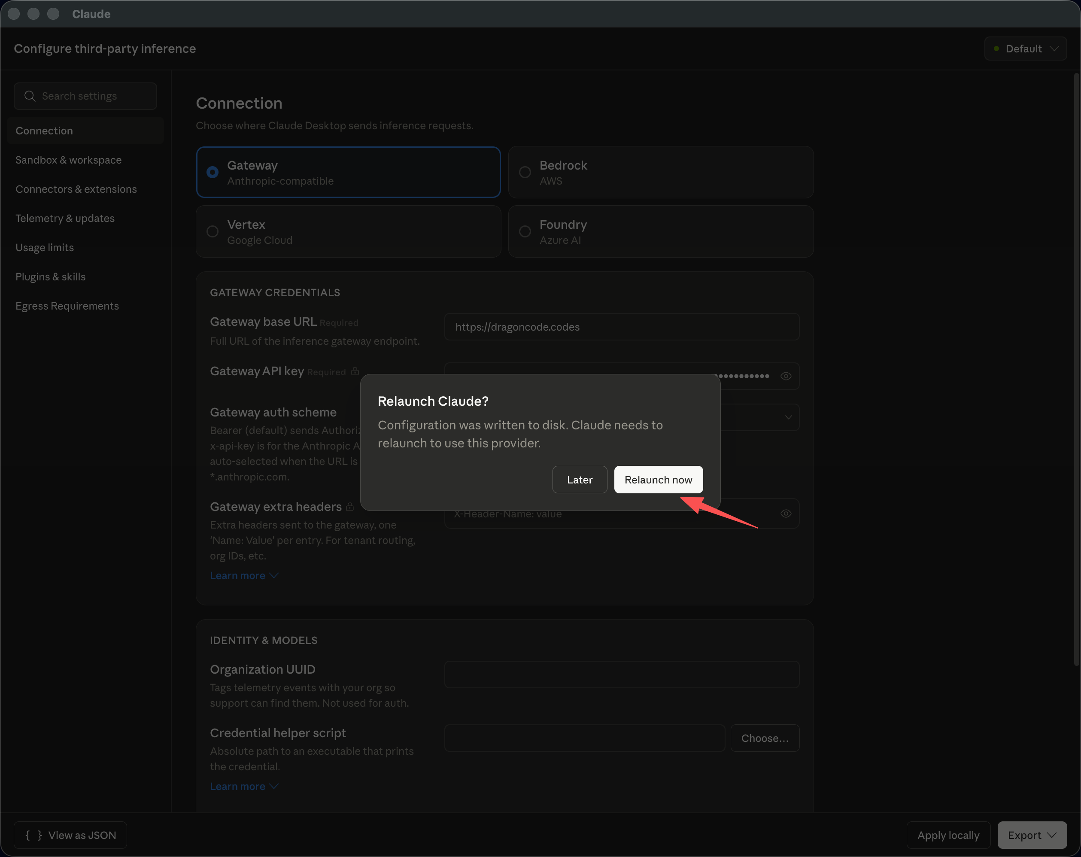This screenshot has height=857, width=1081.
Task: Open Plugins & skills section
Action: coord(85,277)
